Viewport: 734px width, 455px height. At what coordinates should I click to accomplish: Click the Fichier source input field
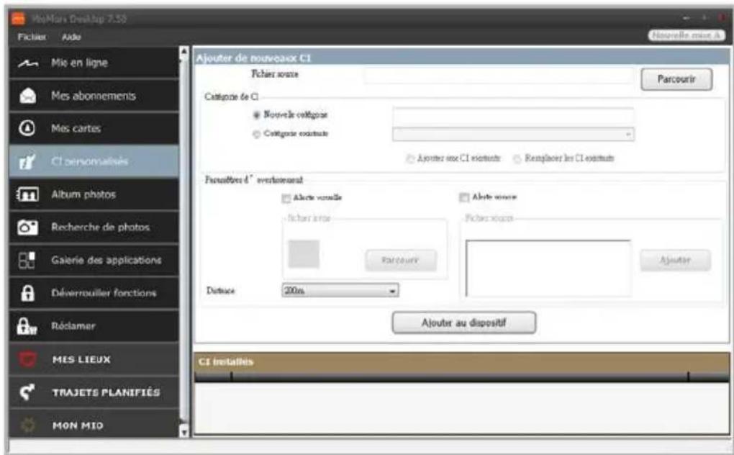(499, 76)
